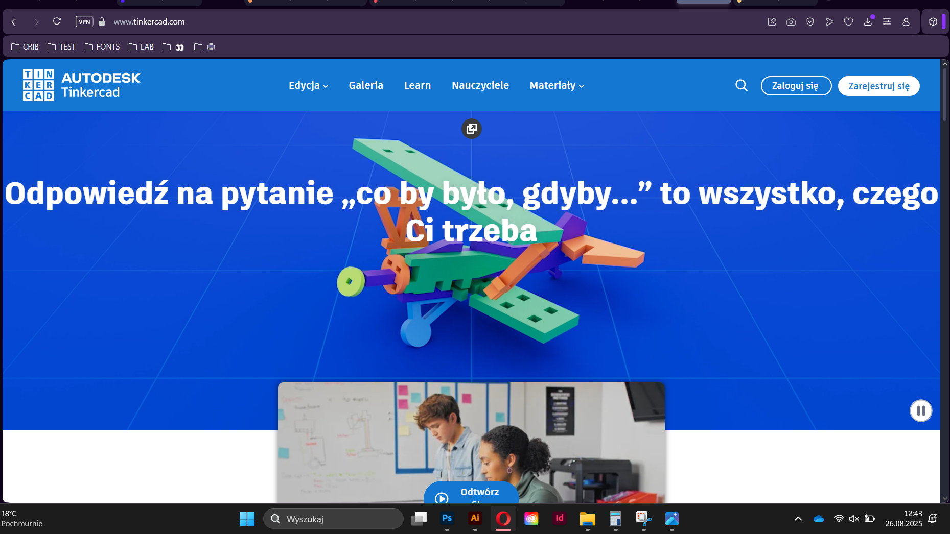950x534 pixels.
Task: Pause the hero animation playback
Action: coord(921,410)
